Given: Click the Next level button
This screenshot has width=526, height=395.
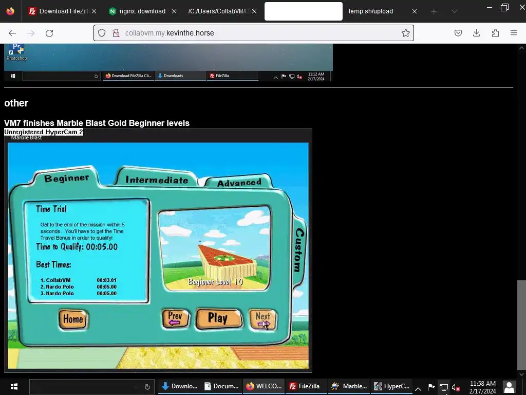Looking at the screenshot, I should coord(262,319).
